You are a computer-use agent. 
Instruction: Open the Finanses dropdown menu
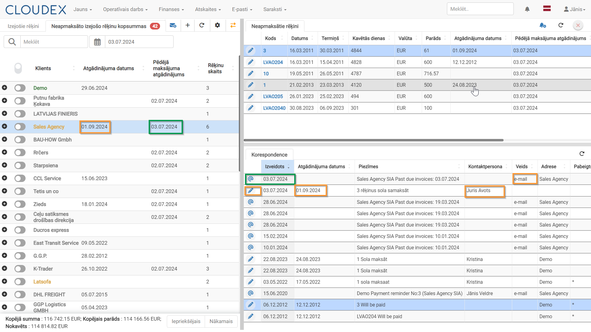(171, 9)
